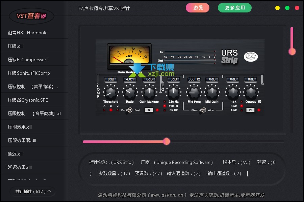Click the low band EQ gain knob
The width and height of the screenshot is (304, 202).
174,92
